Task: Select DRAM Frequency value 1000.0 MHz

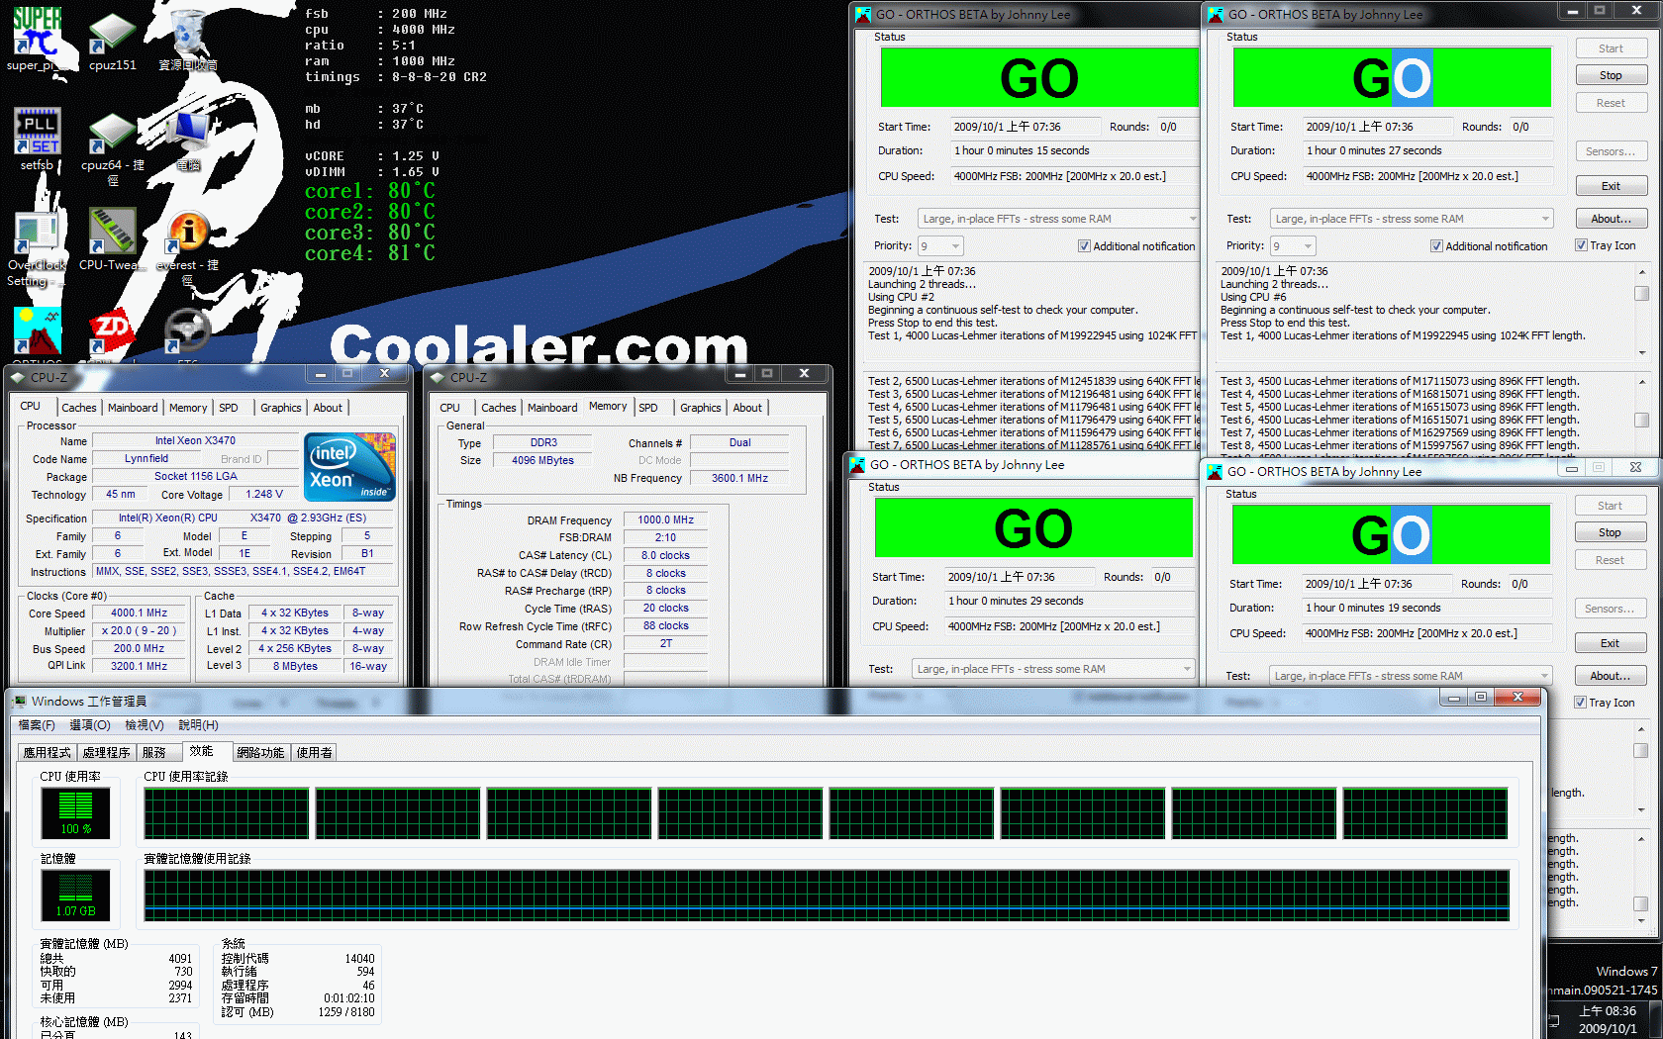Action: (x=666, y=519)
